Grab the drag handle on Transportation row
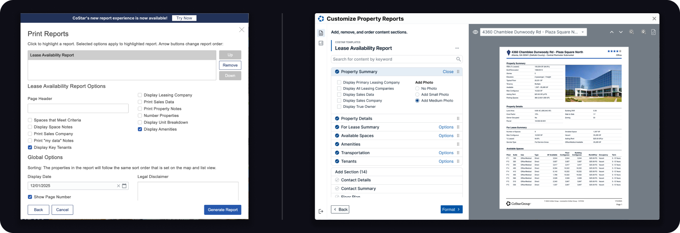Screen dimensions: 680x233 tap(458, 153)
